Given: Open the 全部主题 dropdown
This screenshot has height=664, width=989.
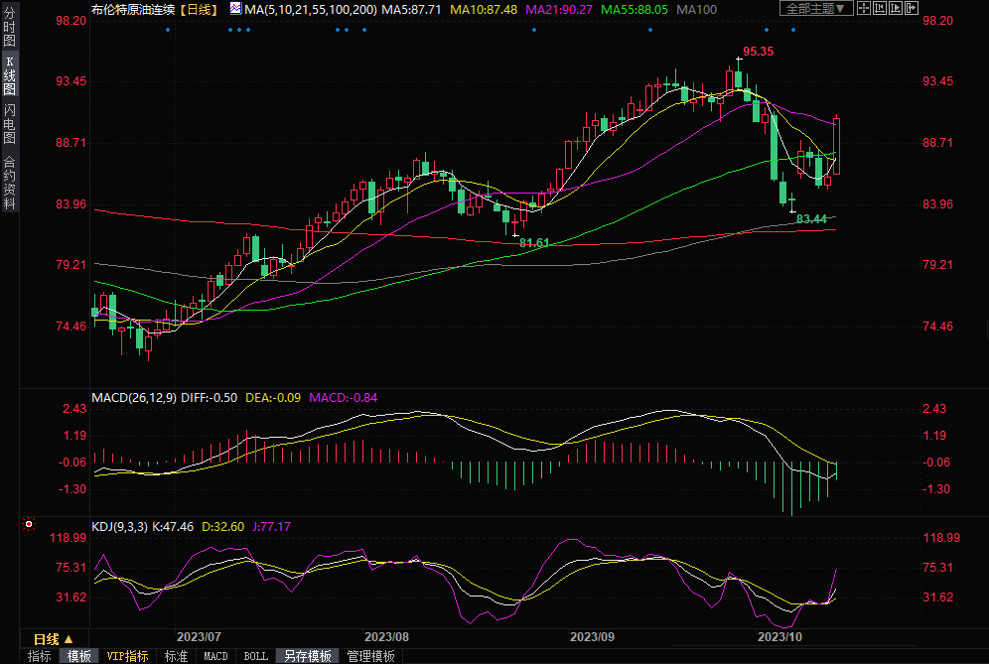Looking at the screenshot, I should point(816,9).
